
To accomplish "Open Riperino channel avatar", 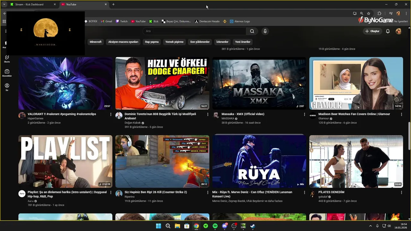I will click(119, 193).
